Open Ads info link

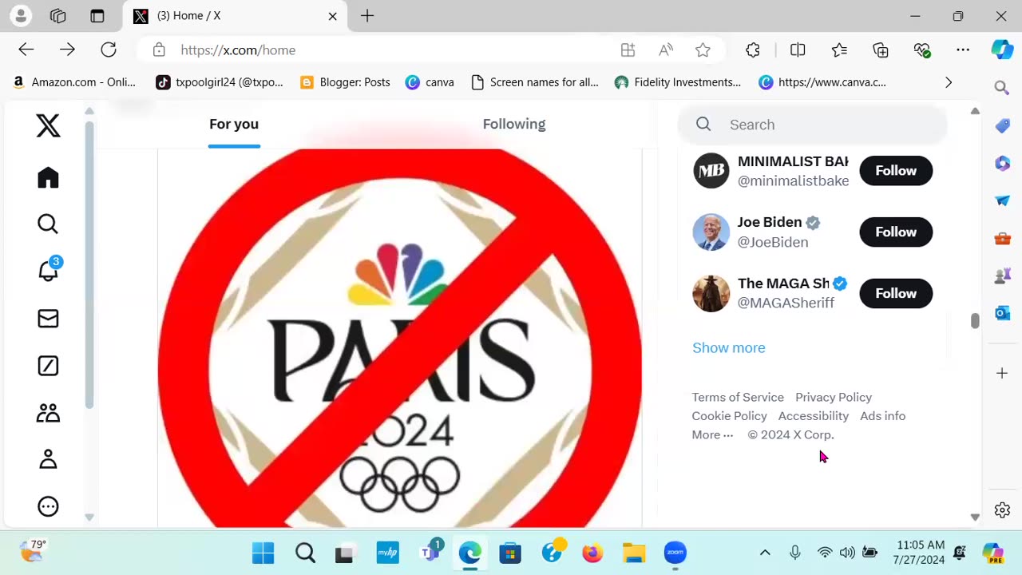pos(883,416)
